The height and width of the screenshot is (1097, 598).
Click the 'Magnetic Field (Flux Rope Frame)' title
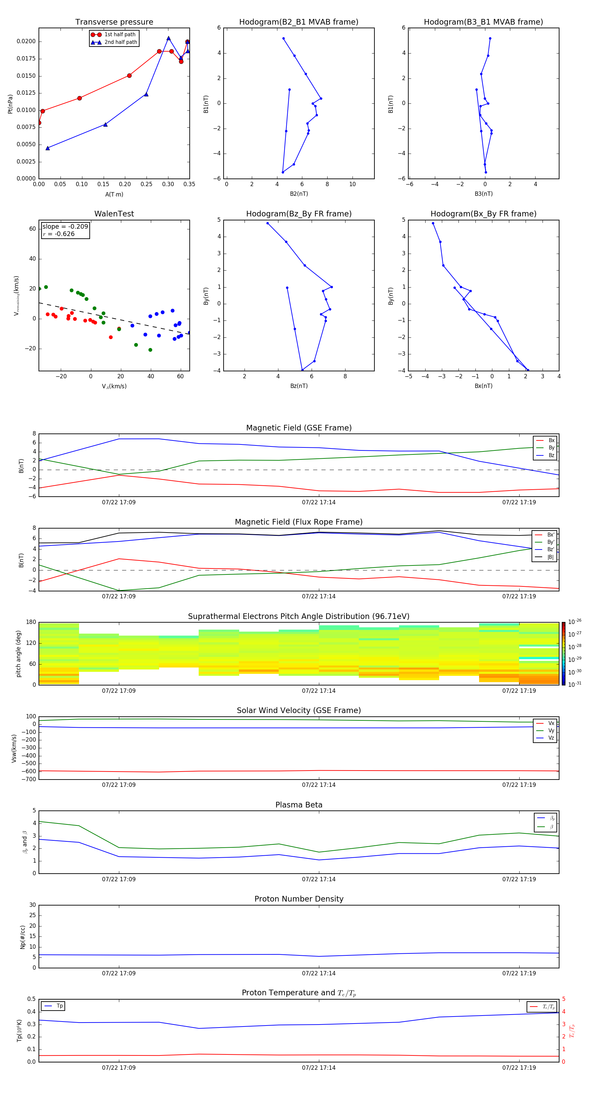point(299,522)
